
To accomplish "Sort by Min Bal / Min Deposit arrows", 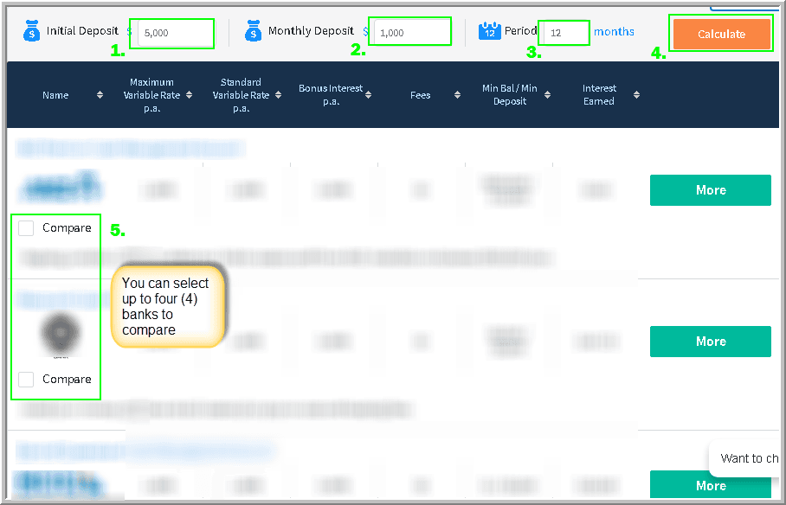I will coord(547,95).
